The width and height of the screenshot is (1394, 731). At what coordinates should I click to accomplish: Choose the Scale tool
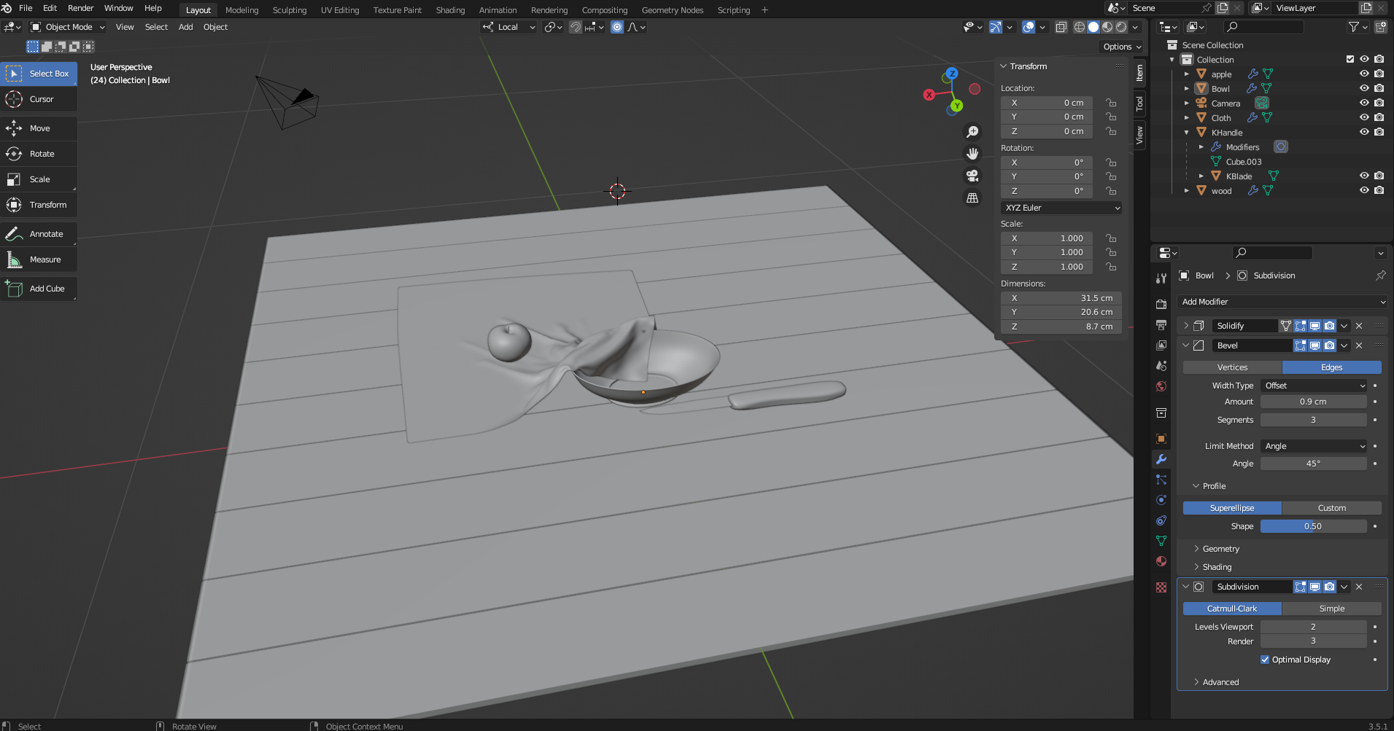[x=39, y=179]
